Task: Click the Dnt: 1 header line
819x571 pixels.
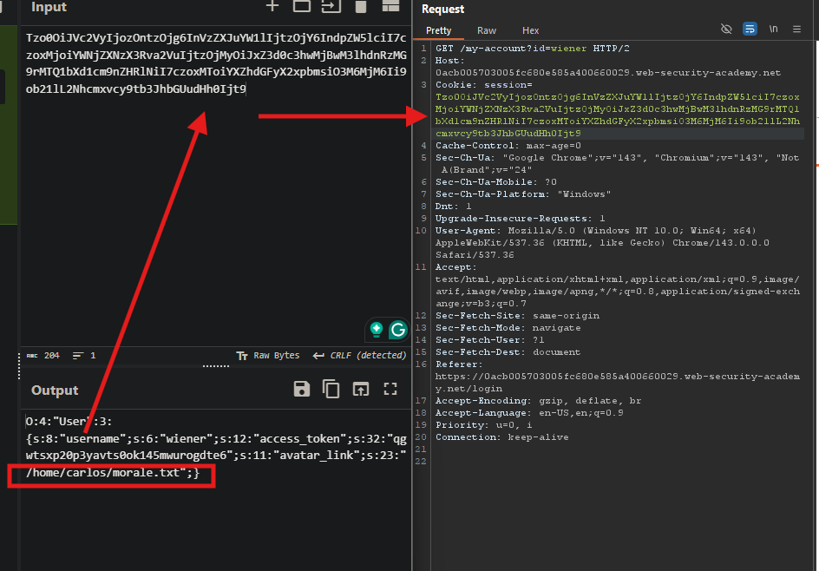Action: 454,206
